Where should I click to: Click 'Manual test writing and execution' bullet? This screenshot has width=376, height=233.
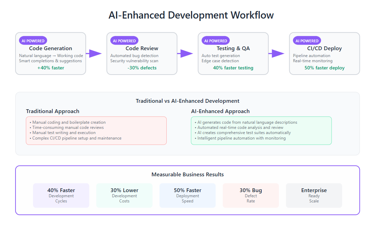point(63,133)
